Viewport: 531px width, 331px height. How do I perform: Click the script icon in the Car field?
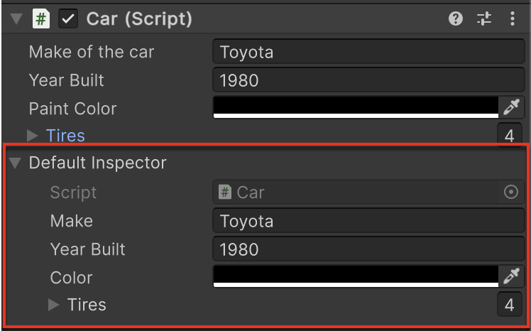coord(225,192)
